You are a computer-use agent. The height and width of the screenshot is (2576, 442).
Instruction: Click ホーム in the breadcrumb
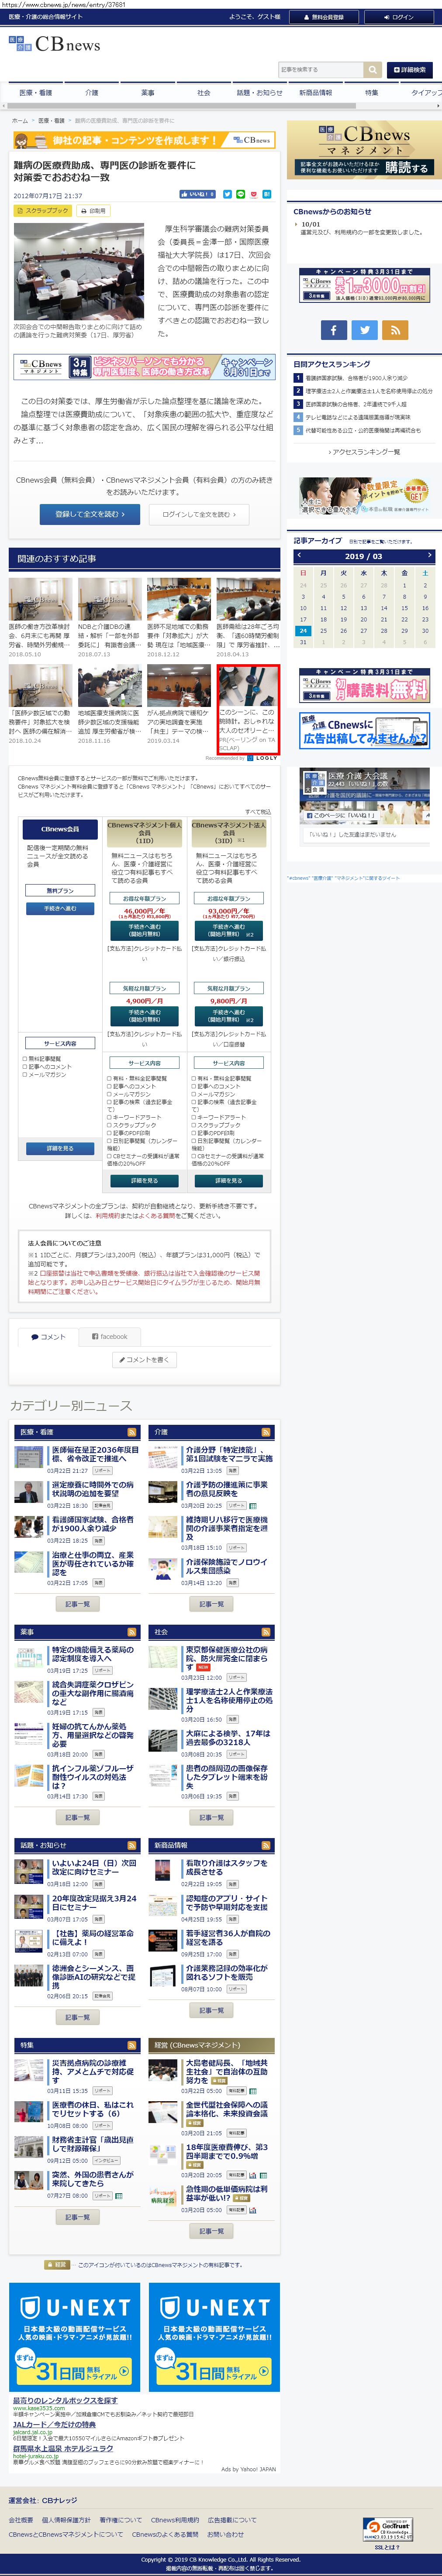point(20,120)
